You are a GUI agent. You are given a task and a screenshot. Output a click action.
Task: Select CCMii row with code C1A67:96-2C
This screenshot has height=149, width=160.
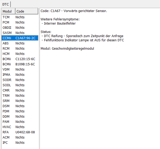coord(20,38)
